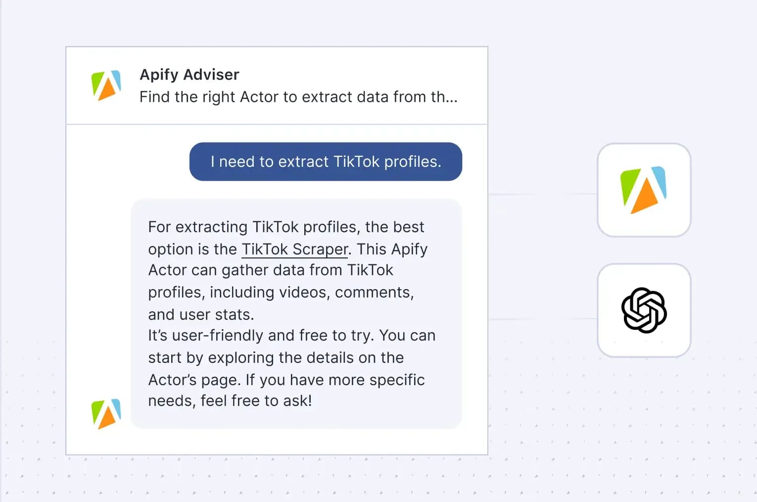This screenshot has height=502, width=757.
Task: Click the line 'For extracting TikTok profiles, the best'
Action: (286, 227)
